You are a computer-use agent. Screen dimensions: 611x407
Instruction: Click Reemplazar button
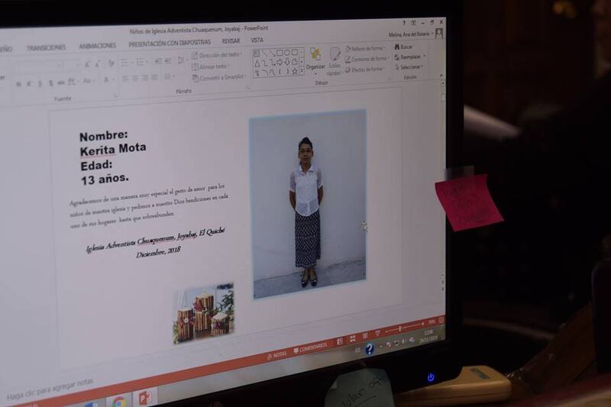point(409,57)
